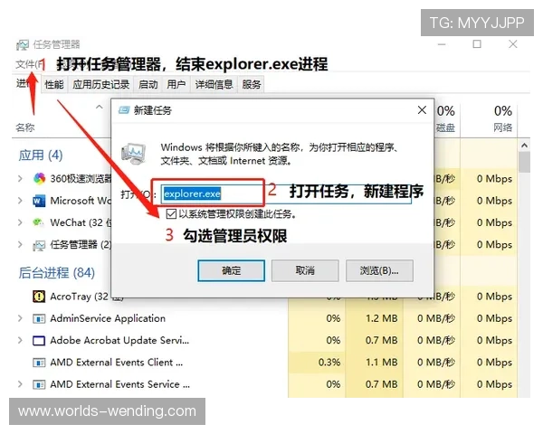Click the 确定 button
Screen dimensions: 543x434
click(232, 270)
